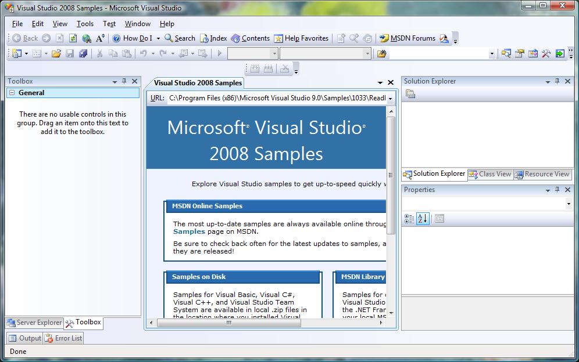Open the How Do I dropdown arrow
This screenshot has height=362, width=579.
click(x=158, y=38)
